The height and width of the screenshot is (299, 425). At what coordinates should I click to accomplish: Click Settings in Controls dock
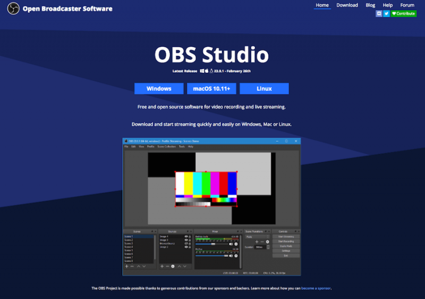tap(286, 251)
